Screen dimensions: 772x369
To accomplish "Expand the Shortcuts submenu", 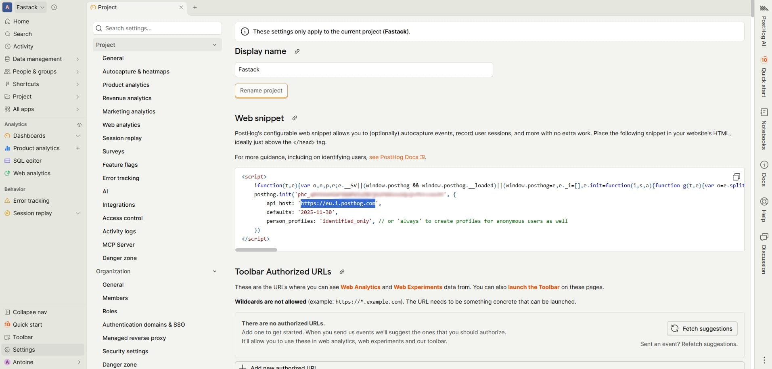I will coord(77,84).
